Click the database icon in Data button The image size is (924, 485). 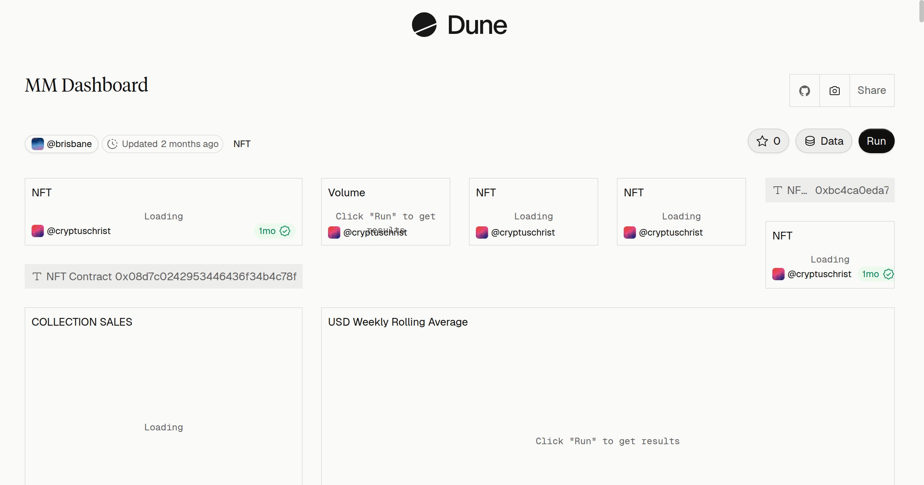pyautogui.click(x=810, y=141)
